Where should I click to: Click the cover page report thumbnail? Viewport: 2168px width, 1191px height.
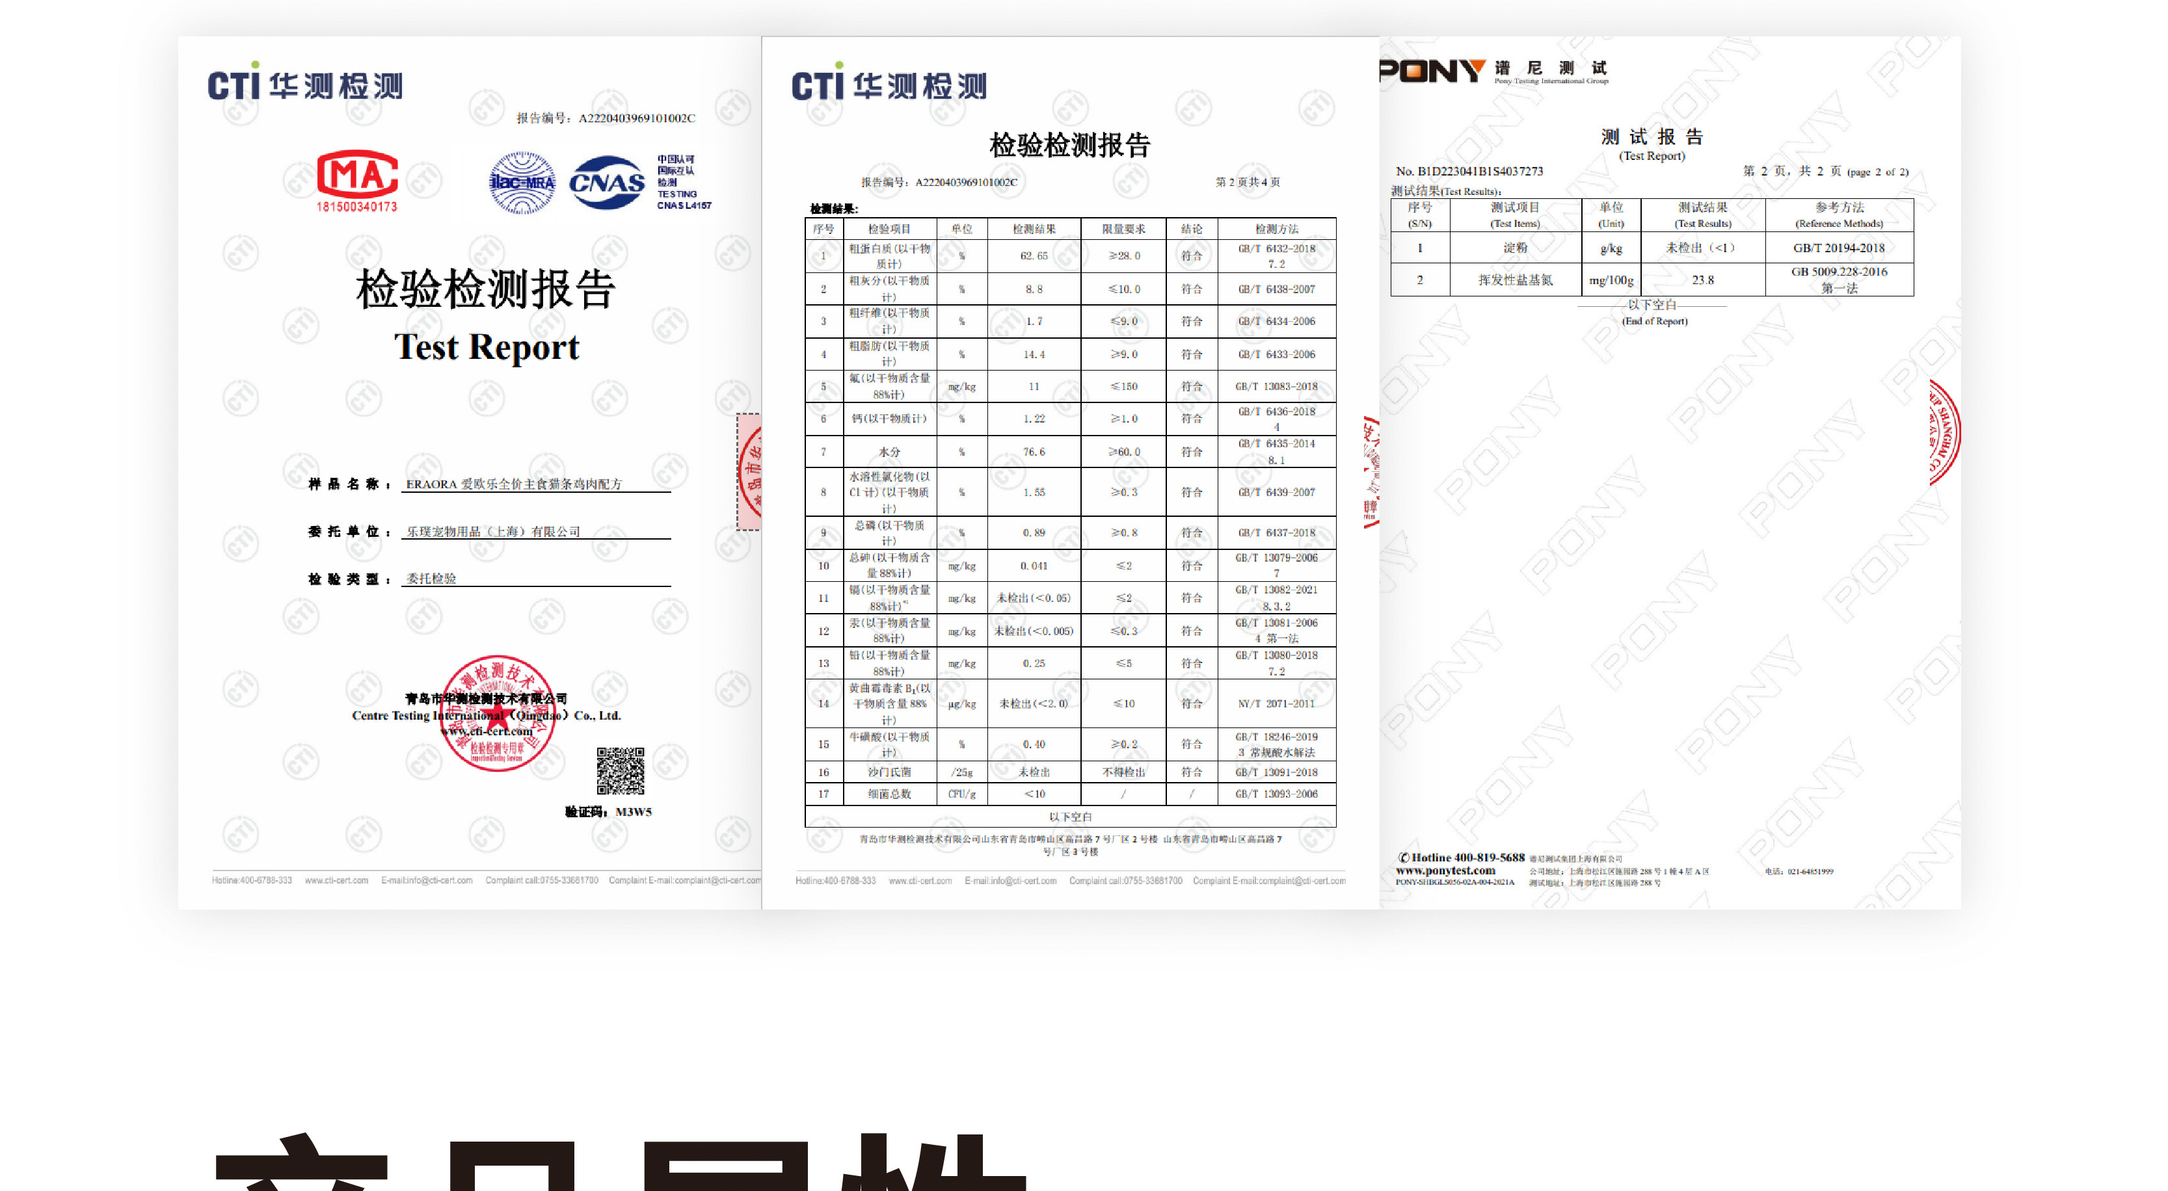pyautogui.click(x=470, y=421)
